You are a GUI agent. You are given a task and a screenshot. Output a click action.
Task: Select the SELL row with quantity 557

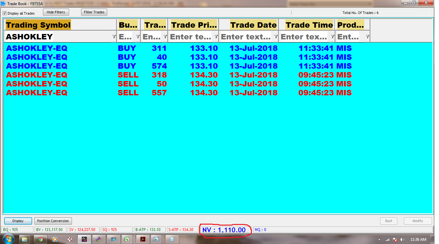pos(218,93)
